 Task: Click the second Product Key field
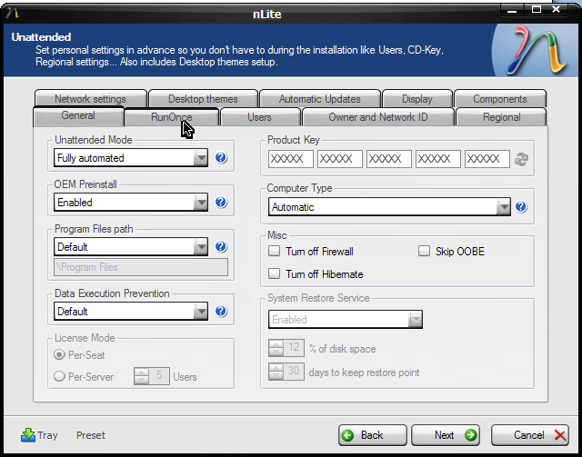339,159
